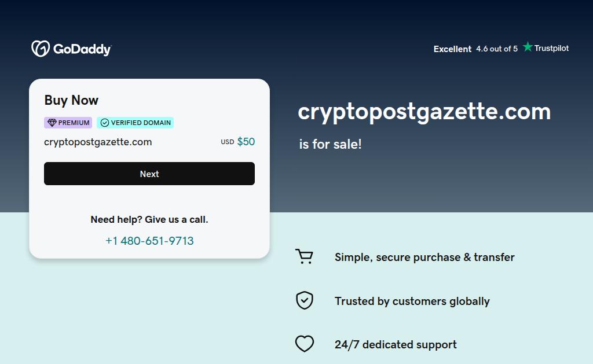Click the green Trustpilot star icon
The height and width of the screenshot is (364, 593).
coord(528,47)
